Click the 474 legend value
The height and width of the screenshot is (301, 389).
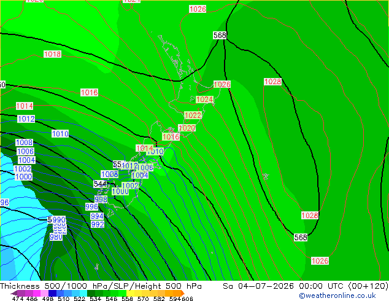pyautogui.click(x=18, y=299)
